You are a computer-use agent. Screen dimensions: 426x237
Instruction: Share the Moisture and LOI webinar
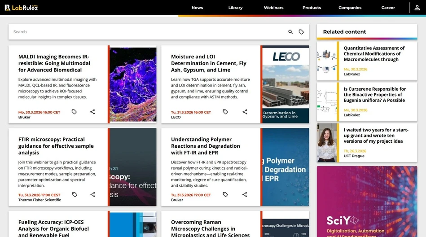coord(245,112)
